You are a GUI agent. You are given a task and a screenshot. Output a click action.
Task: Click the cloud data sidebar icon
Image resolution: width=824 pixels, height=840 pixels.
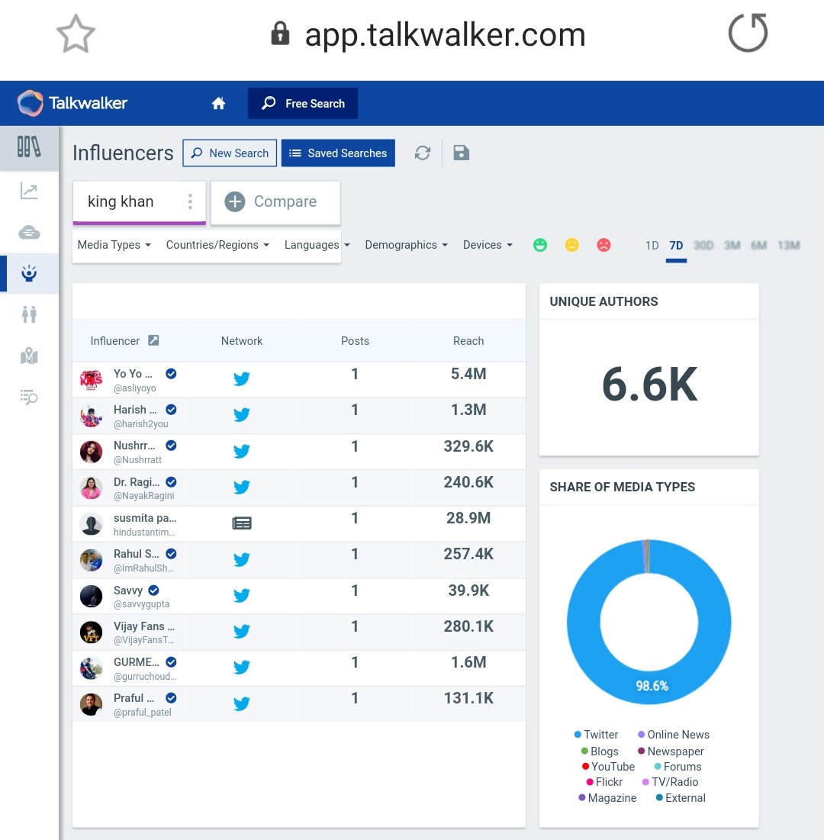29,233
